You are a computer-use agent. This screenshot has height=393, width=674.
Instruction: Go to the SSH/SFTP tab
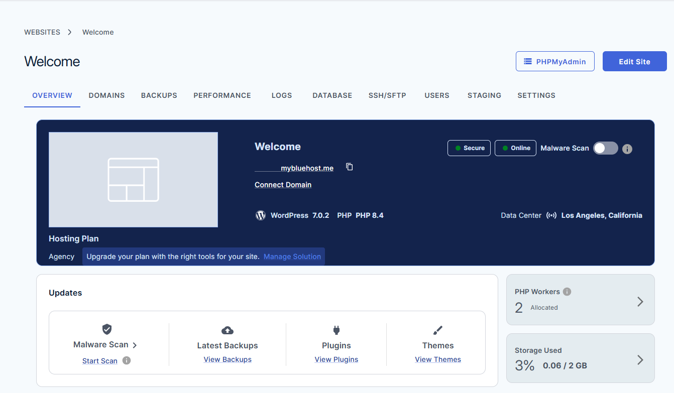point(387,95)
